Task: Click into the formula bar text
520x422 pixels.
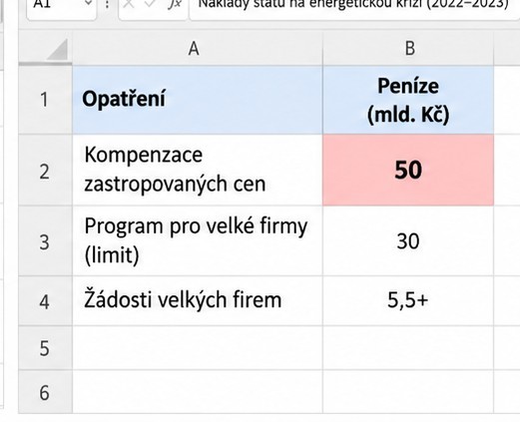Action: point(354,5)
